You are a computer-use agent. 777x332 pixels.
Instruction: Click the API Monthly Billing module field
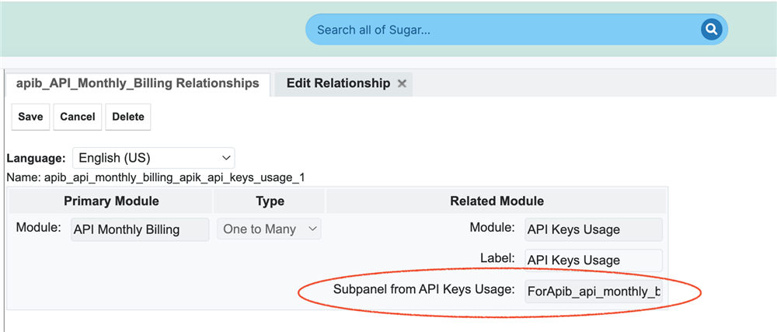(x=140, y=229)
